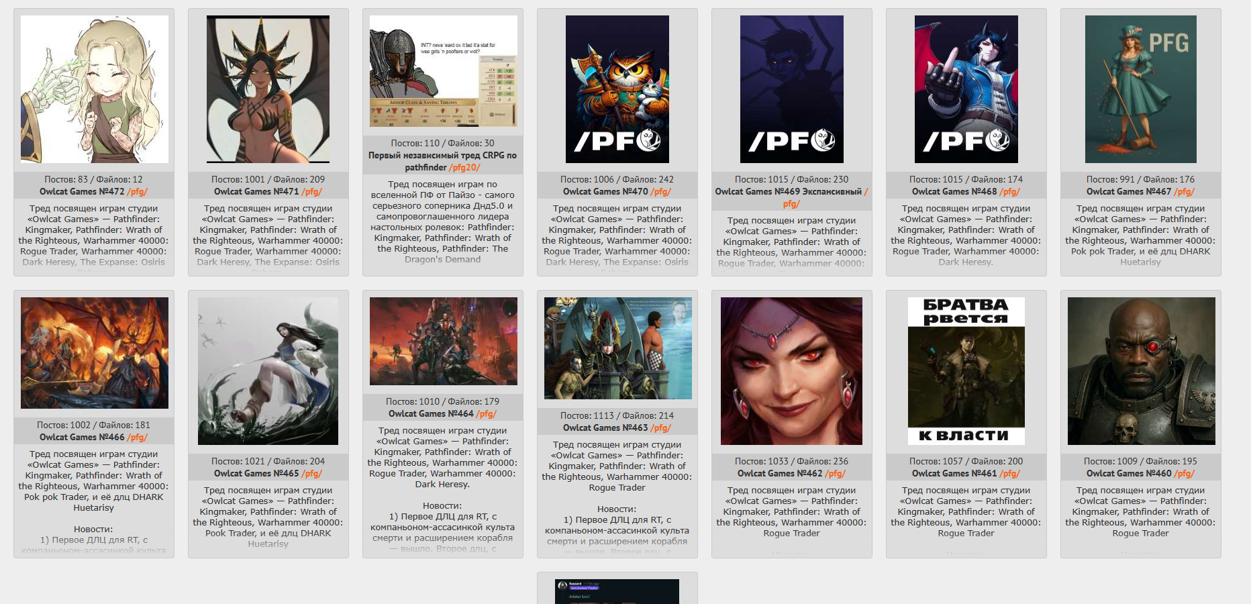Open the red-toned group artwork thumbnail of №464

point(443,341)
